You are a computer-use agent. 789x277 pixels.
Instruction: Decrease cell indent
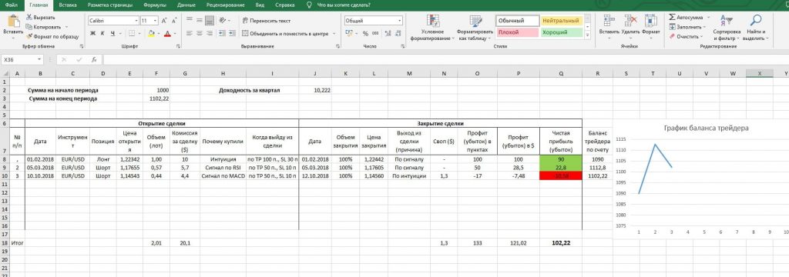tap(222, 34)
